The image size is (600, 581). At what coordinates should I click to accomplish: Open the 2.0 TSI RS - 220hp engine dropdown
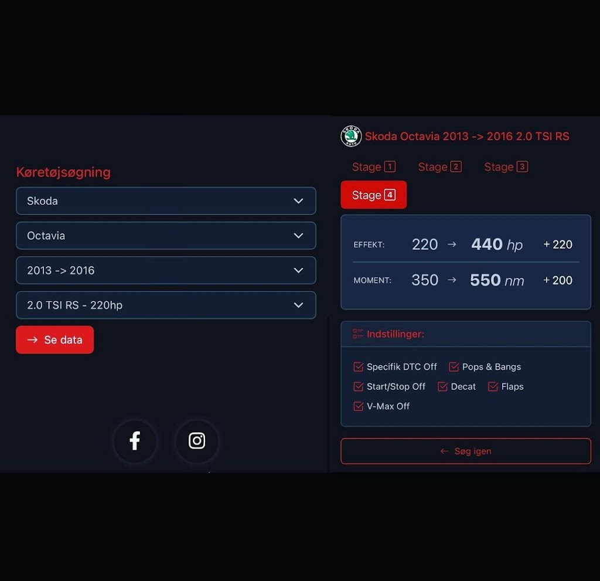coord(166,305)
